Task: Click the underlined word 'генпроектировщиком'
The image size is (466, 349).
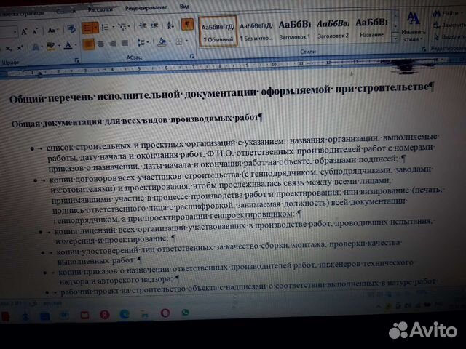Action: (x=251, y=215)
